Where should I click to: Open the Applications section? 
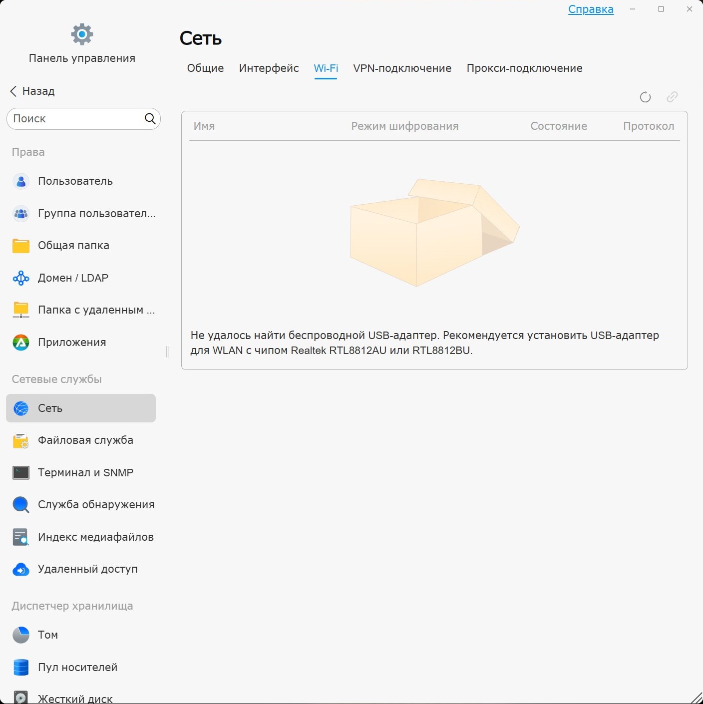(72, 343)
